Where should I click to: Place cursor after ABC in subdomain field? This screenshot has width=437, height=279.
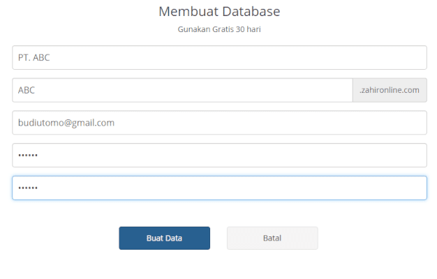36,90
